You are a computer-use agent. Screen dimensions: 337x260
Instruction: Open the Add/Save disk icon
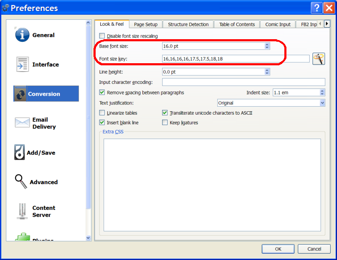coord(19,152)
